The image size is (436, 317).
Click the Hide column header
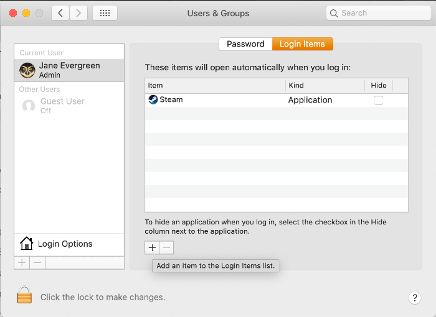[x=379, y=85]
